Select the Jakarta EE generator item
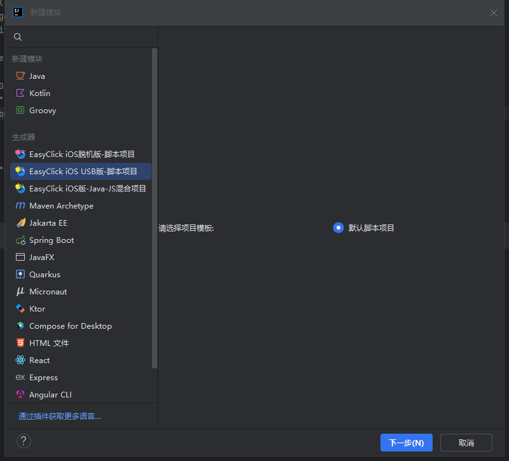 (48, 223)
